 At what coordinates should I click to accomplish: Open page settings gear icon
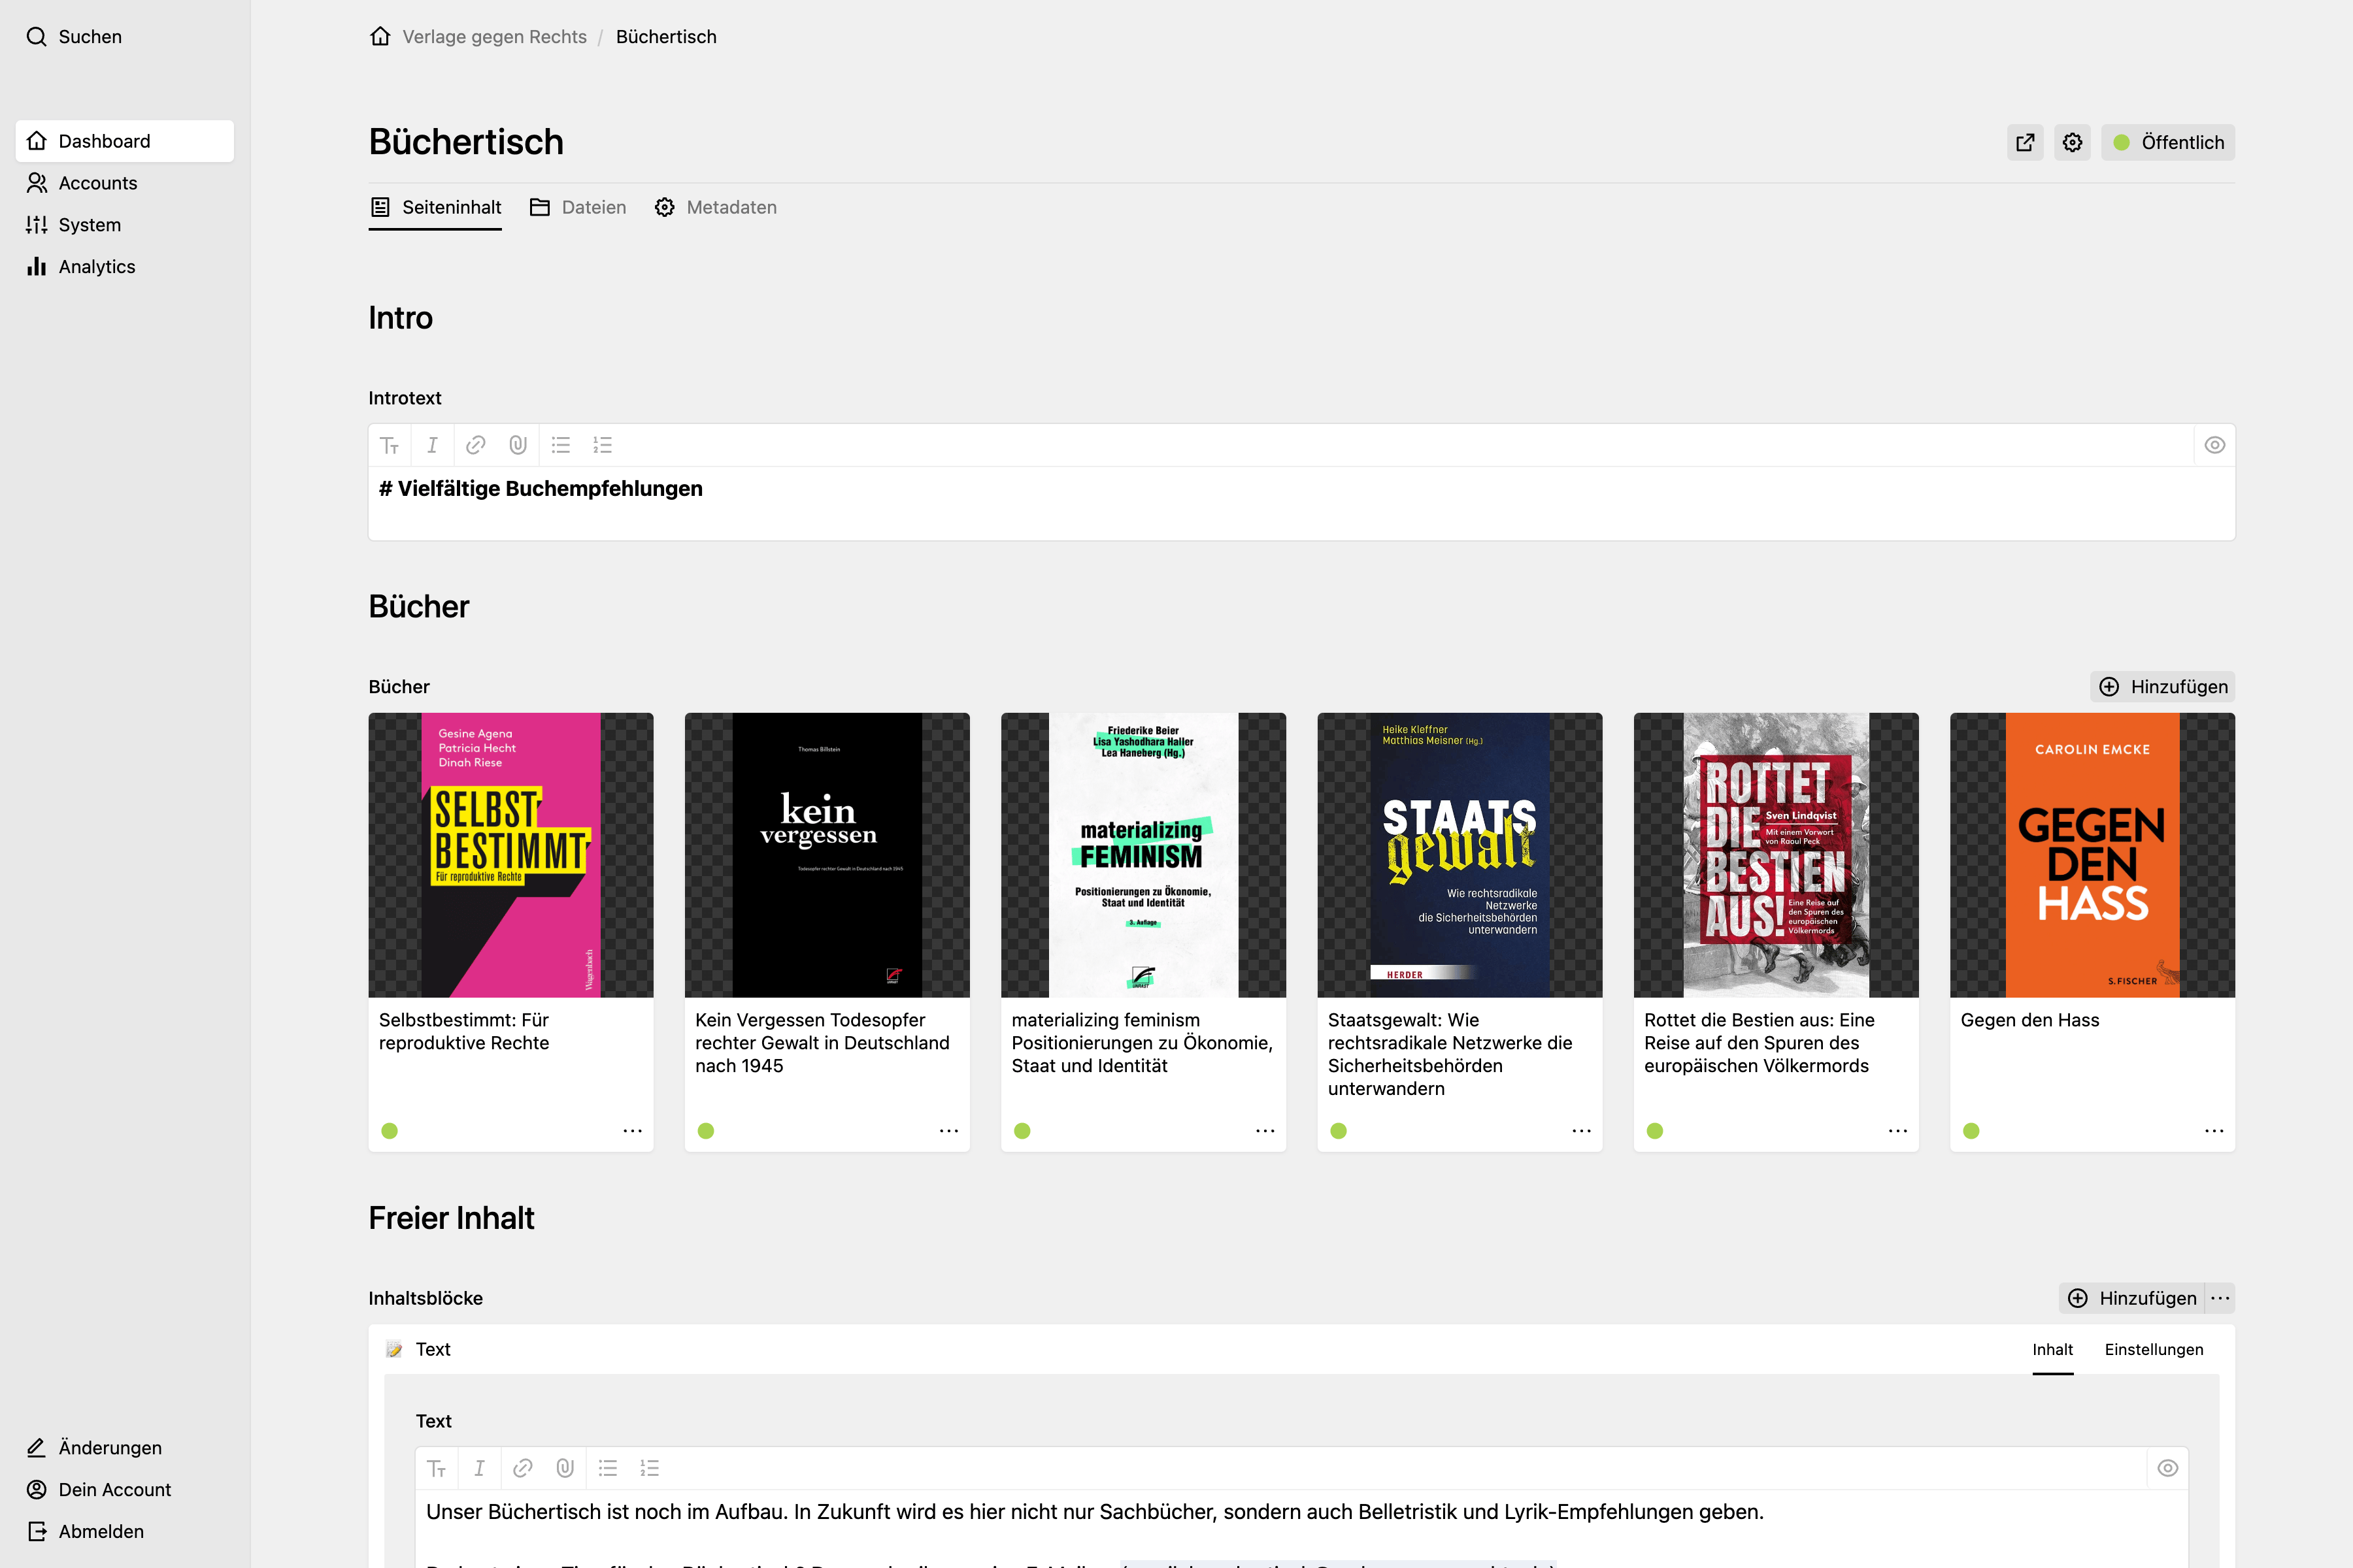click(2072, 142)
